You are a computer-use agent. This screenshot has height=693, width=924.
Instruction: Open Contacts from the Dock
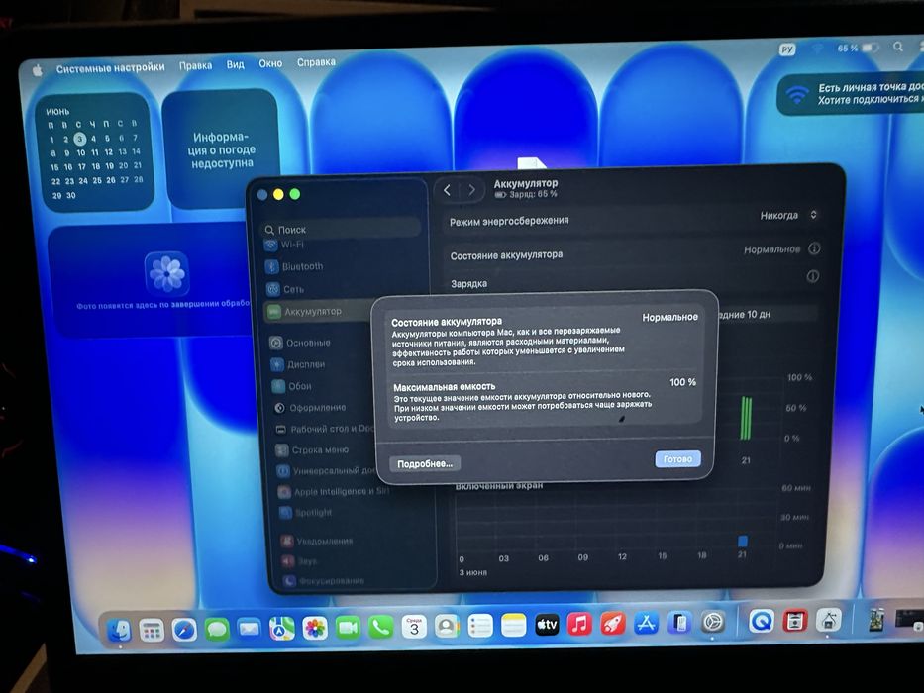447,626
